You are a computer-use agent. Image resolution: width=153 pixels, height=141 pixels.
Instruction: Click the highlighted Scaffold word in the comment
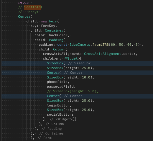pyautogui.click(x=32, y=7)
